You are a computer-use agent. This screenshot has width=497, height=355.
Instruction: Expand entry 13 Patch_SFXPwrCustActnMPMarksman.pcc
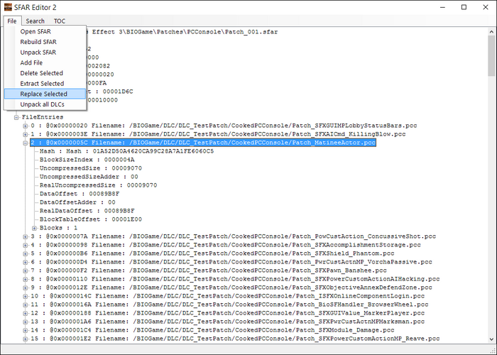click(26, 322)
